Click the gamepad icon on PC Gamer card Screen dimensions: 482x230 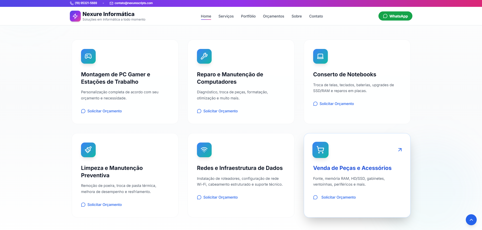point(88,56)
